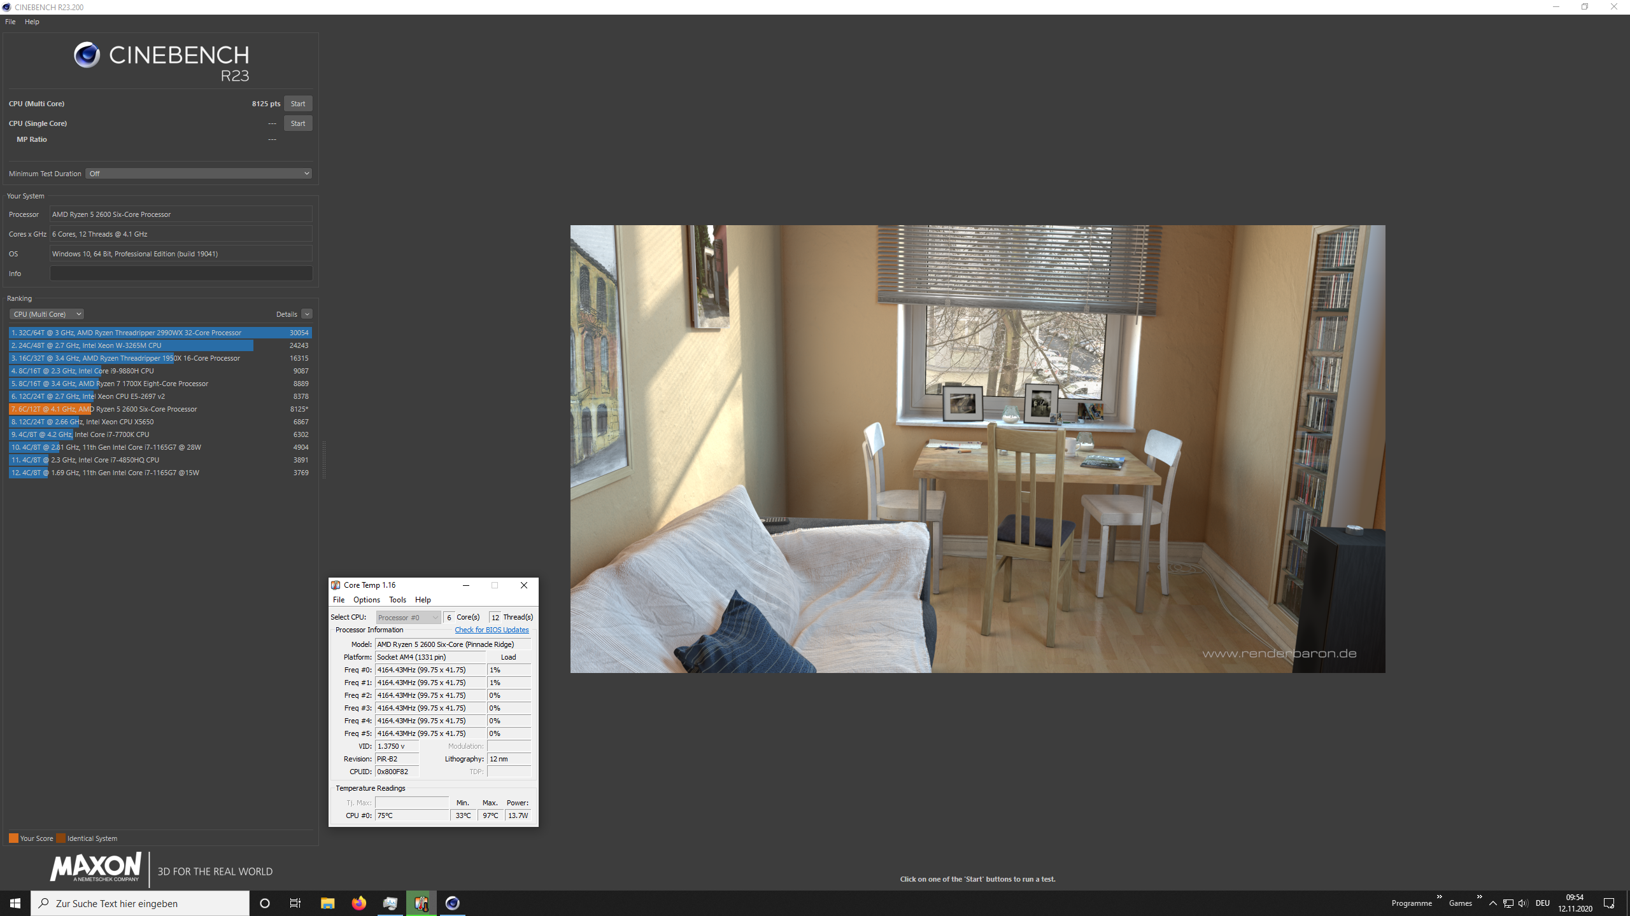
Task: Open Core Temp Tools menu
Action: 397,600
